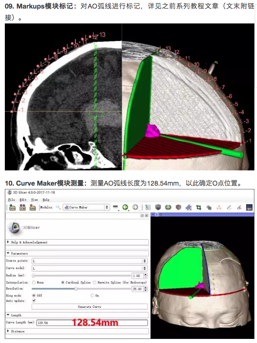
Task: Toggle the Auto update checkbox
Action: click(x=34, y=301)
